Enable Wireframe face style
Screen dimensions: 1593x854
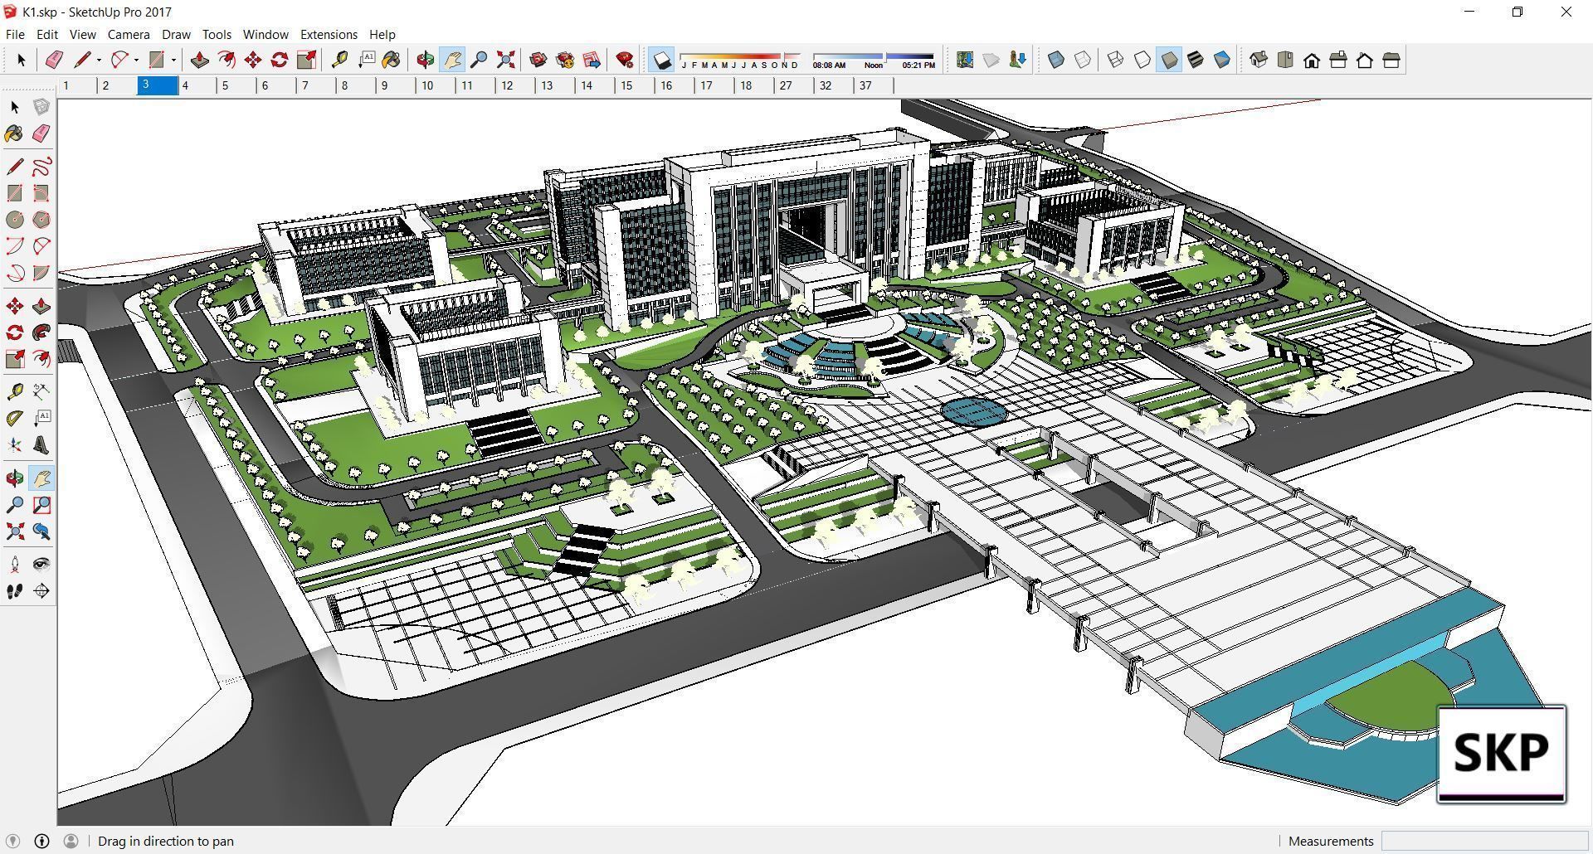[1116, 60]
